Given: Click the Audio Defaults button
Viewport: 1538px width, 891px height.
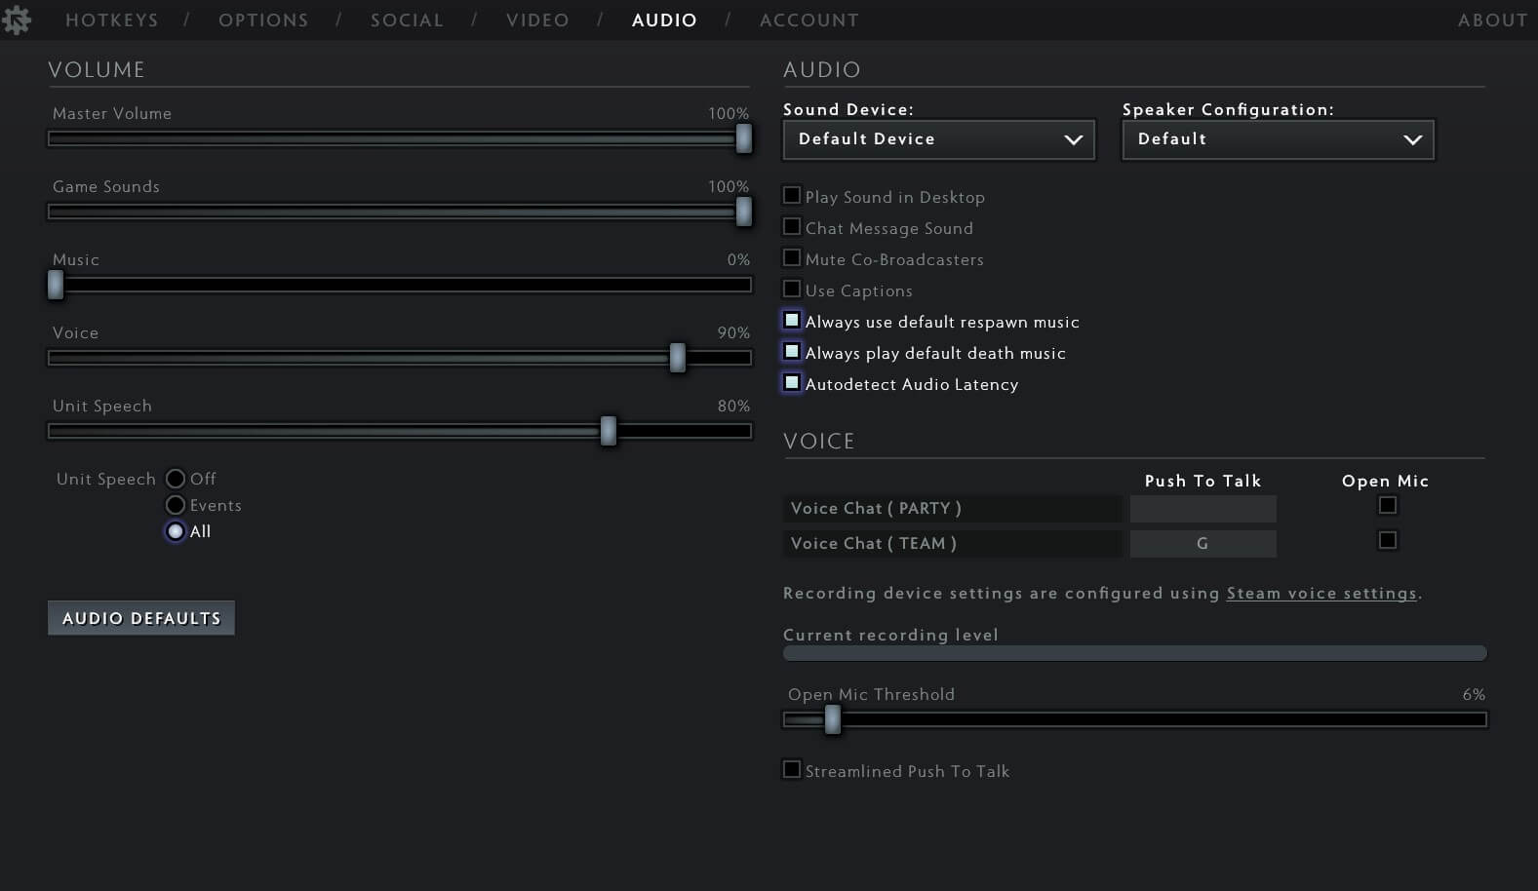Looking at the screenshot, I should tap(141, 618).
